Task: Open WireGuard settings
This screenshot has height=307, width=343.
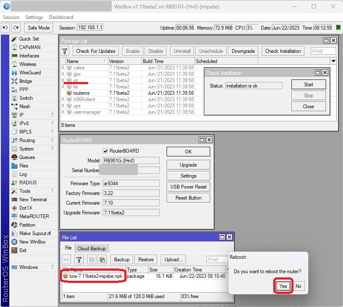Action: pyautogui.click(x=30, y=73)
